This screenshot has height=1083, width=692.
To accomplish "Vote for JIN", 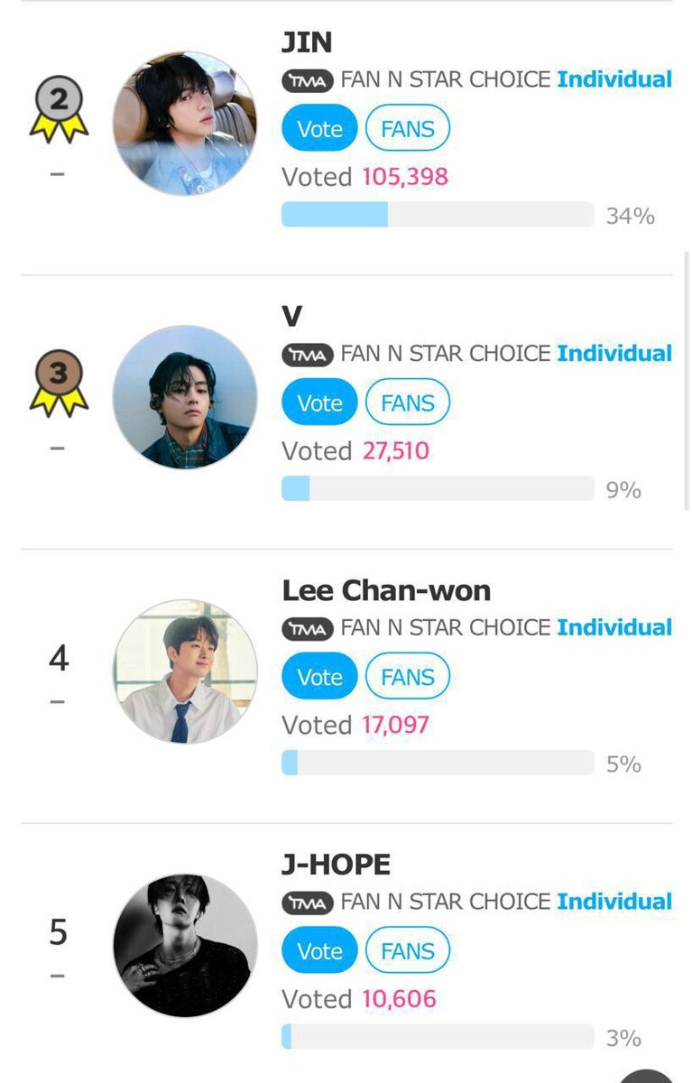I will tap(319, 129).
